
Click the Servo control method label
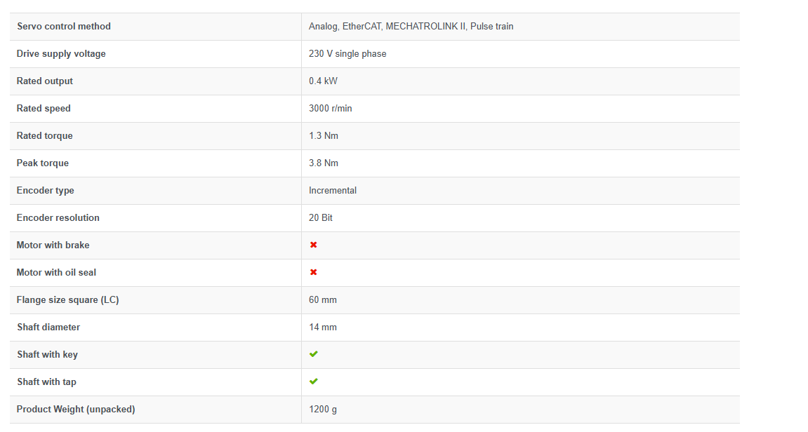(64, 27)
